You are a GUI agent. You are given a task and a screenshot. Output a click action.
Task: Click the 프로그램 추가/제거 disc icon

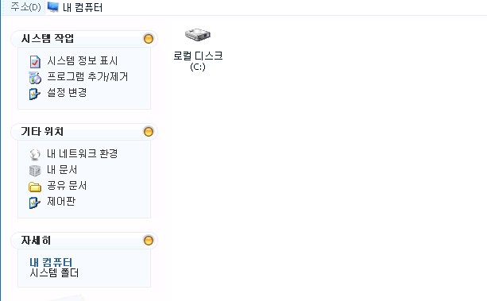35,78
